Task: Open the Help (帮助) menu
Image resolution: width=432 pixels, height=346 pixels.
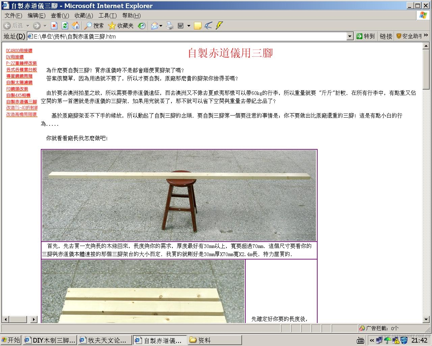Action: click(x=132, y=16)
